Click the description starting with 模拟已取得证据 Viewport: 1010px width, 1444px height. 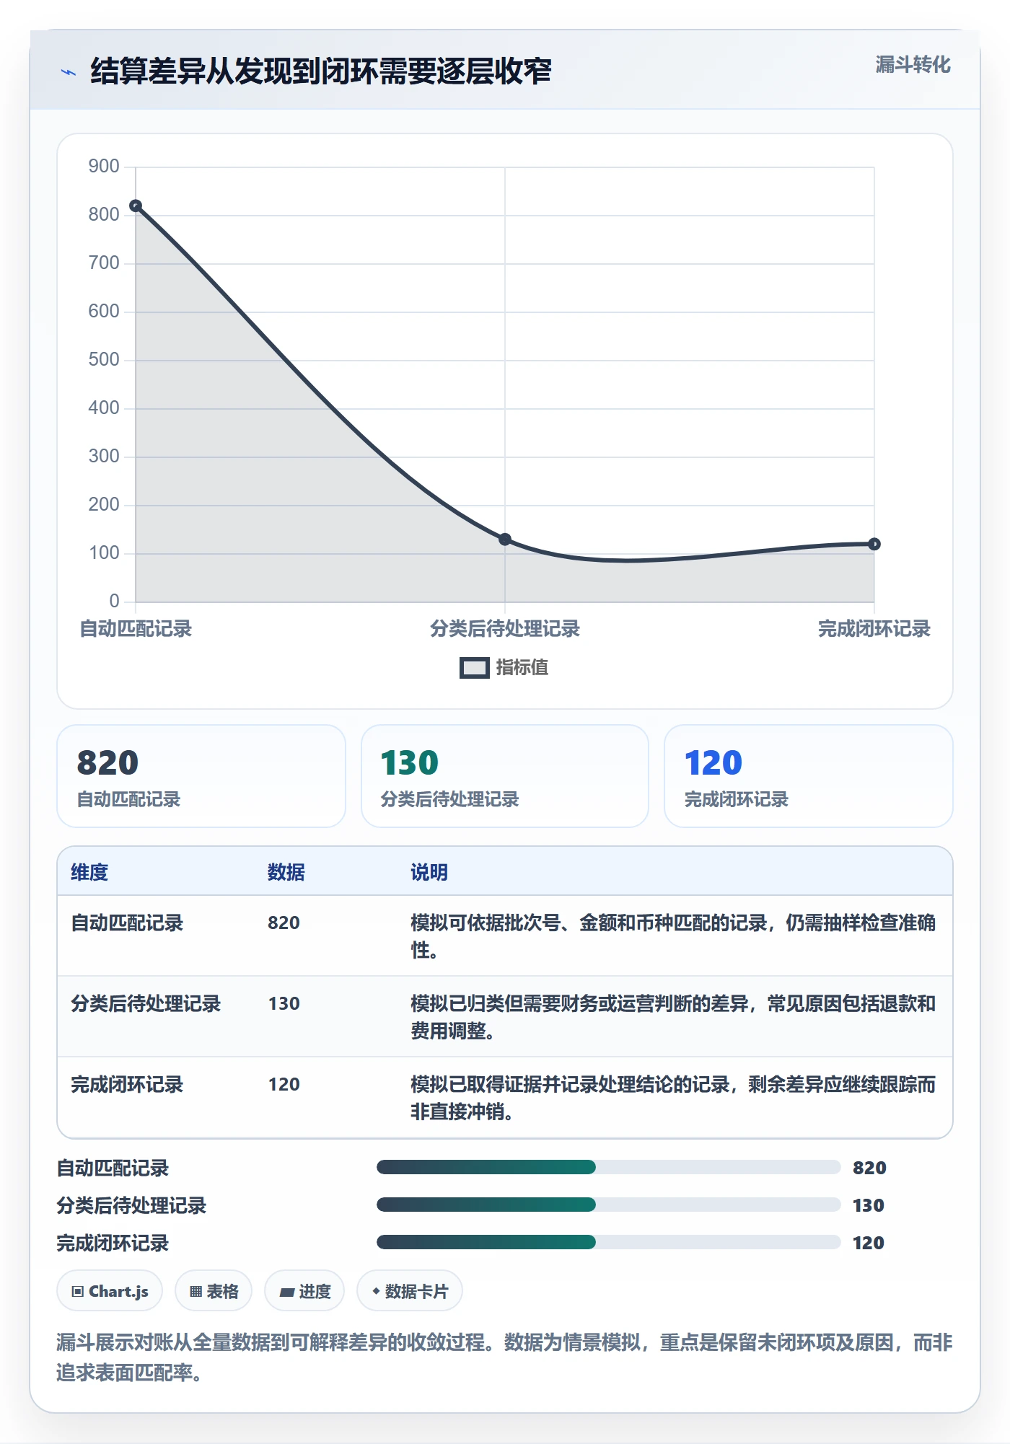click(x=673, y=1098)
